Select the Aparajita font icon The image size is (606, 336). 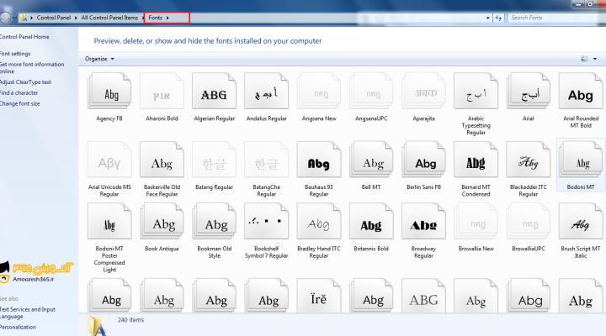(x=423, y=91)
